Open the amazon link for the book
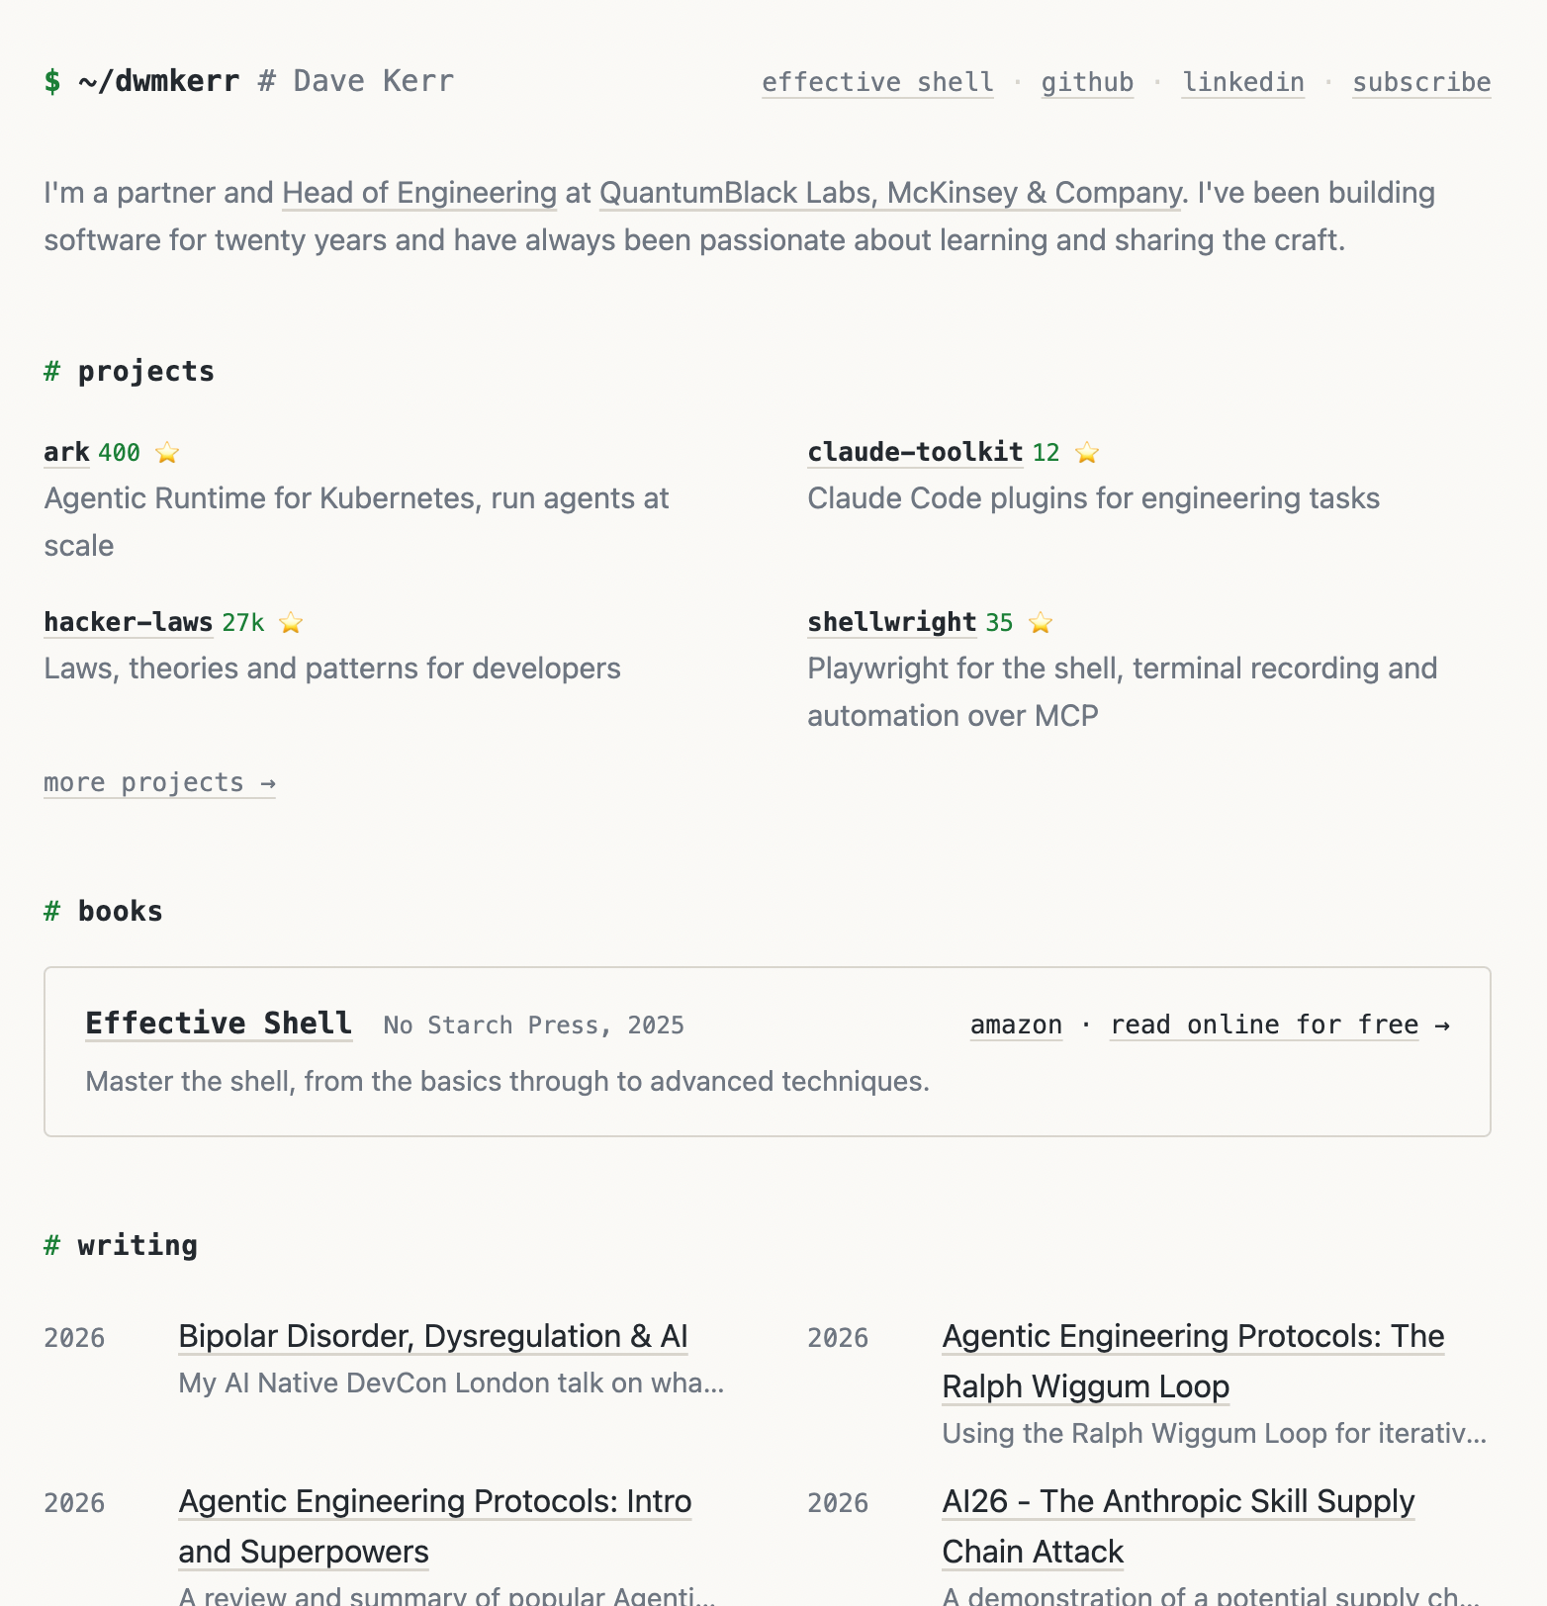This screenshot has width=1547, height=1606. pyautogui.click(x=1016, y=1025)
